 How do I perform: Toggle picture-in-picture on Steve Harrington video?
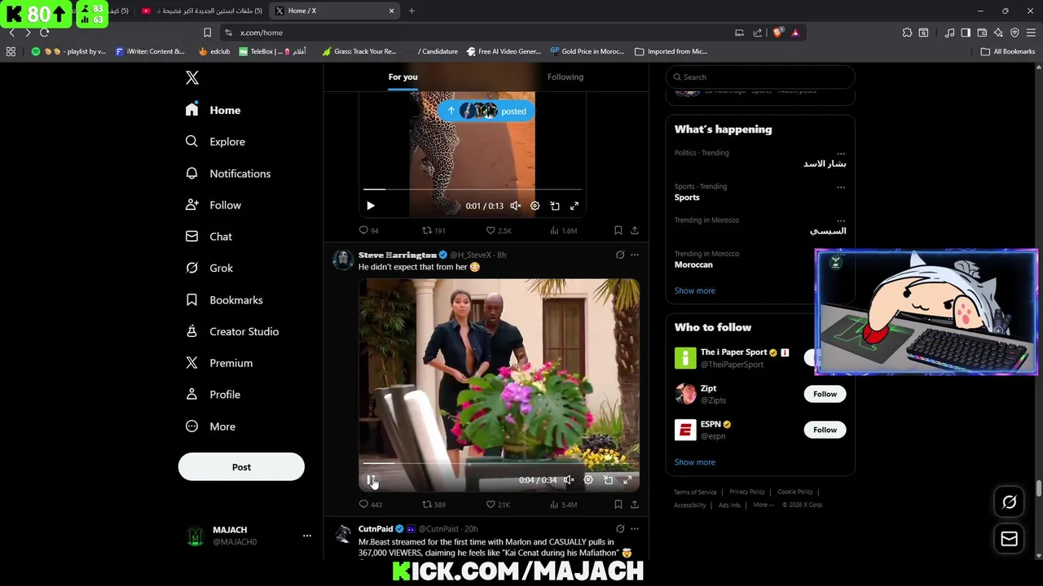[x=608, y=480]
